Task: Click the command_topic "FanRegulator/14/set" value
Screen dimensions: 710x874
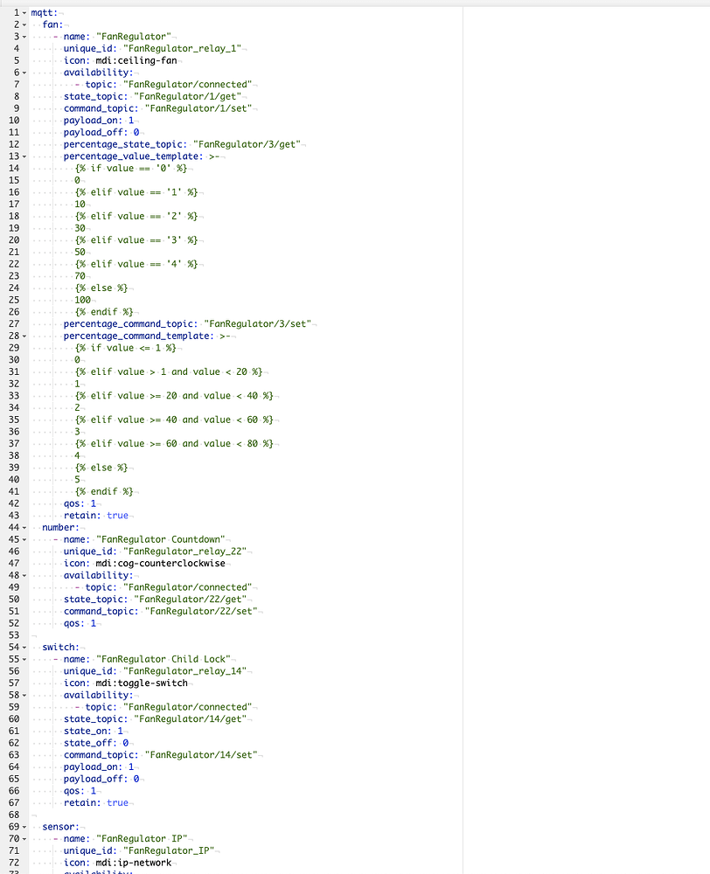Action: tap(205, 754)
